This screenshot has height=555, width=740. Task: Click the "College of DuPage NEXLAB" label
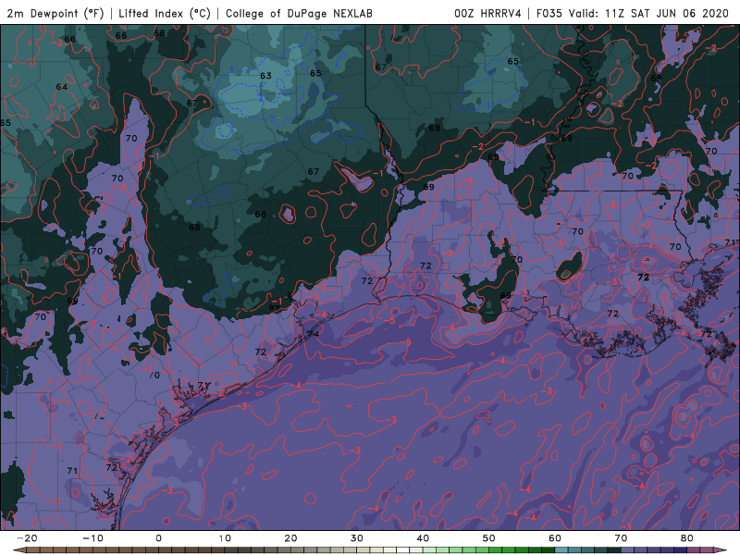[299, 13]
